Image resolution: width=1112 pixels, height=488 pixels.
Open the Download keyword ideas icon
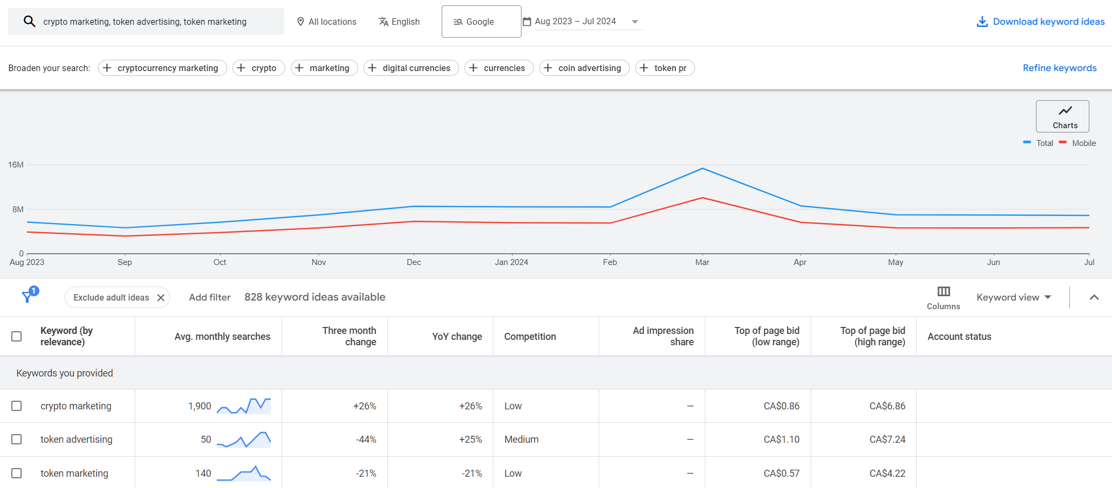[x=983, y=21]
